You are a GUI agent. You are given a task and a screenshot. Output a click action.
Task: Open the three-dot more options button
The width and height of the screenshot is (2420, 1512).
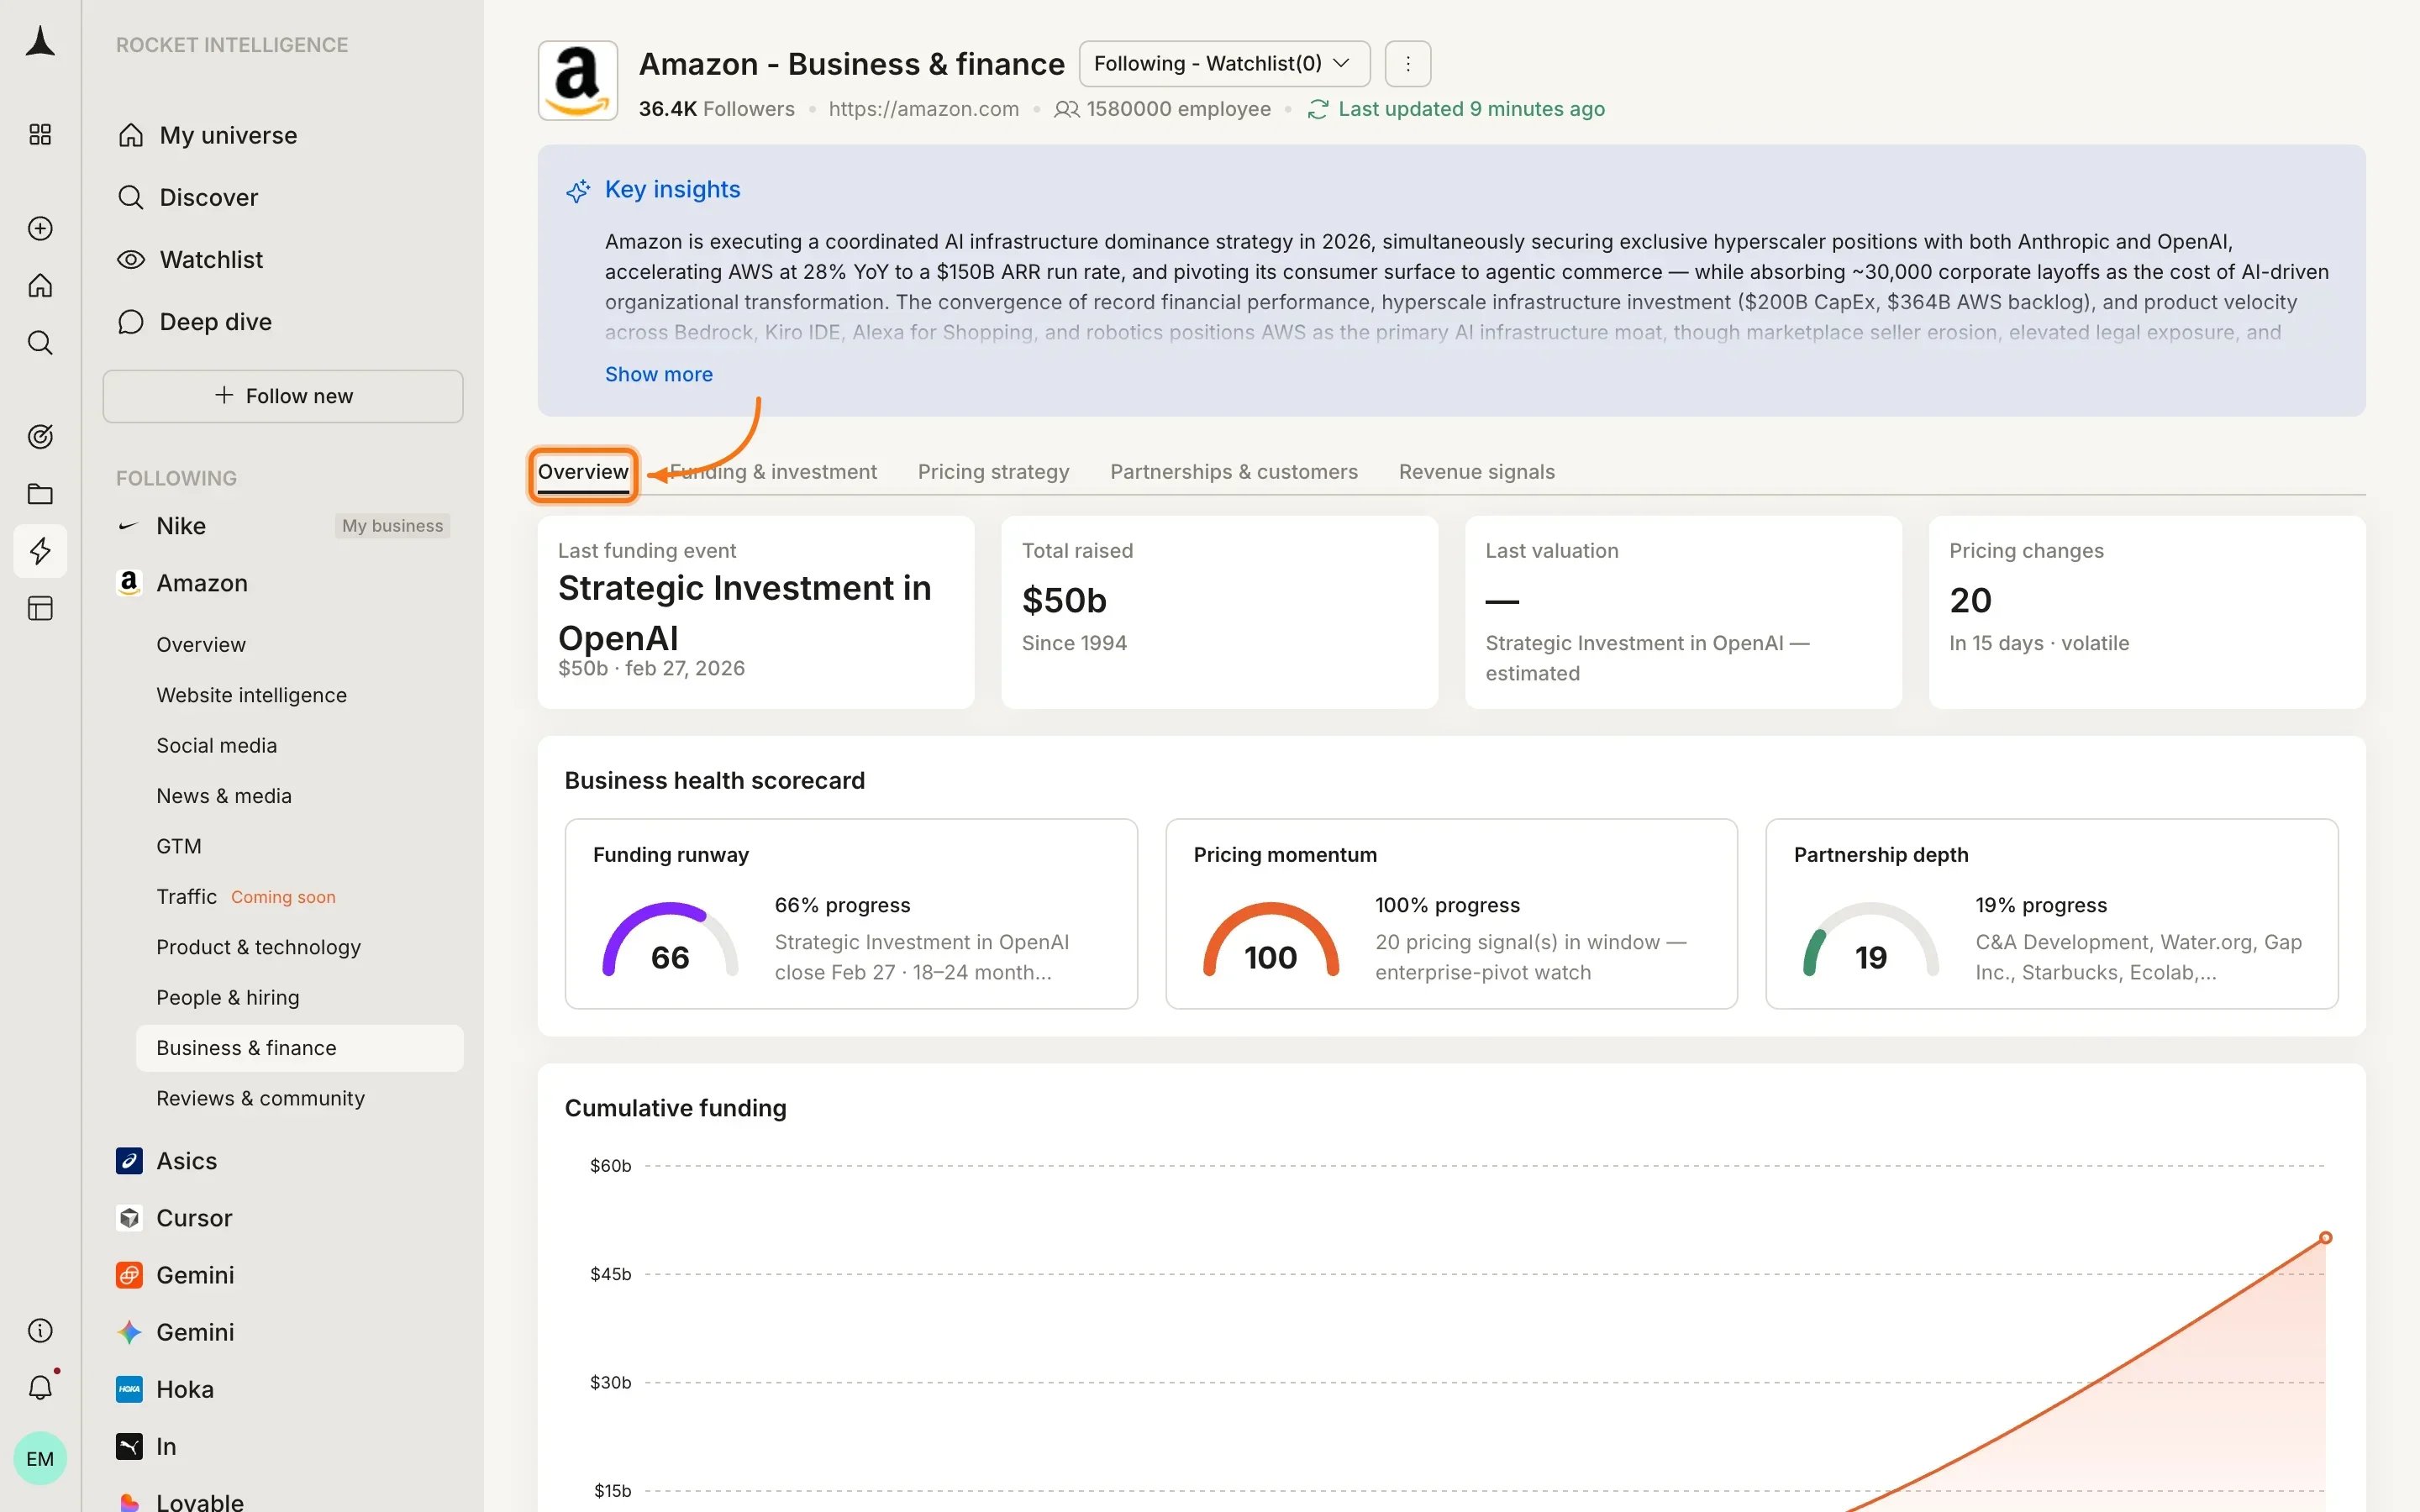[1407, 64]
